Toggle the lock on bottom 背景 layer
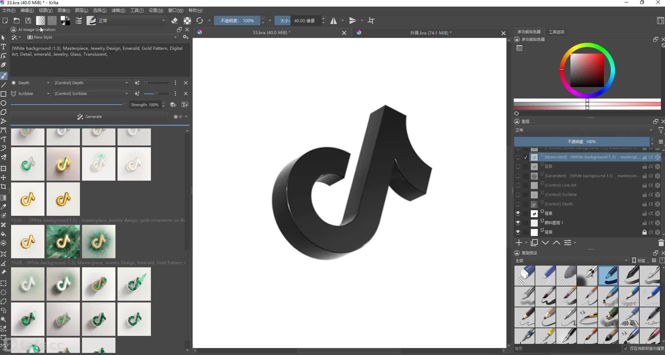Image resolution: width=665 pixels, height=355 pixels. (x=644, y=232)
